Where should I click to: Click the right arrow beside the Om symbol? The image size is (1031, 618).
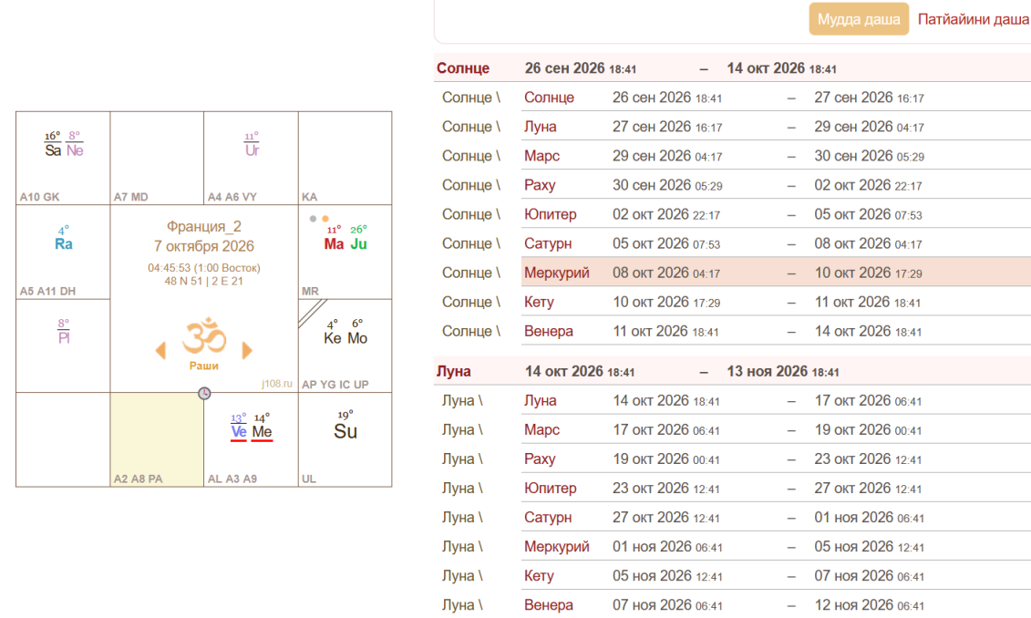pyautogui.click(x=247, y=350)
